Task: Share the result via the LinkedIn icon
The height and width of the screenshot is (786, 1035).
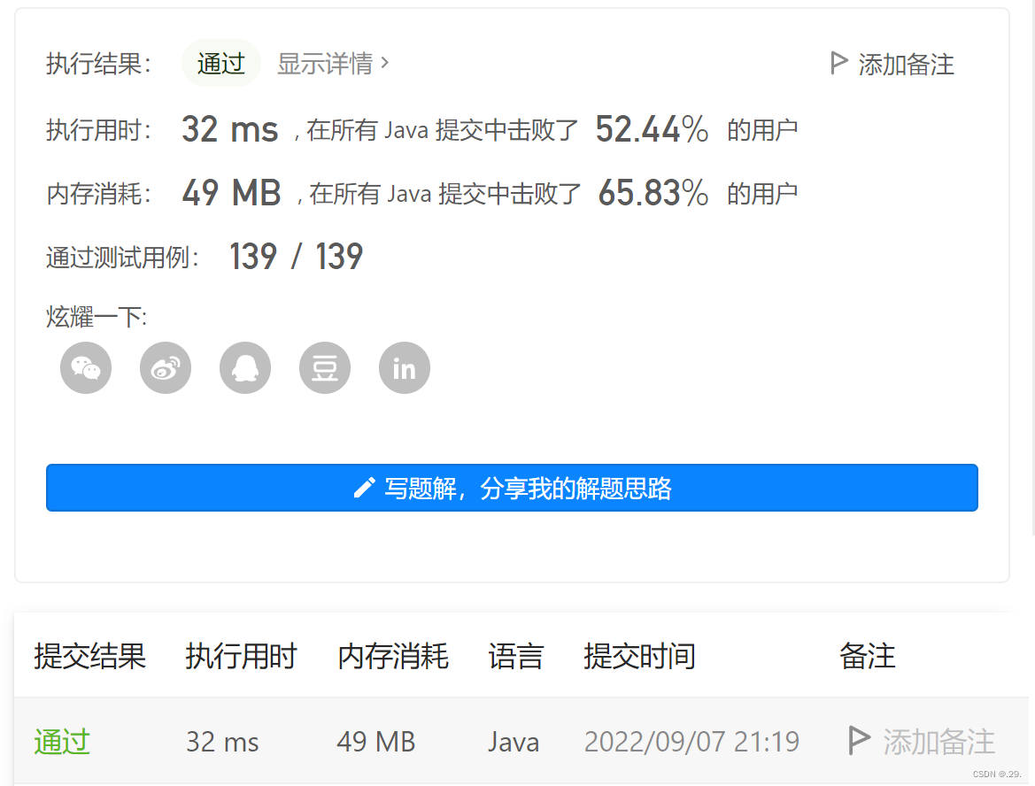Action: click(x=404, y=367)
